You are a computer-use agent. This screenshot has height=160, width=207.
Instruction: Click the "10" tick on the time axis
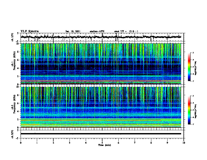coord(184,143)
